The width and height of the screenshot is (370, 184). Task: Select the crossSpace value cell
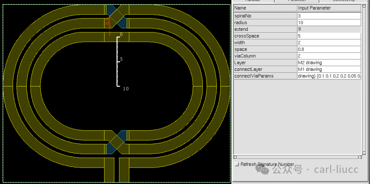329,36
